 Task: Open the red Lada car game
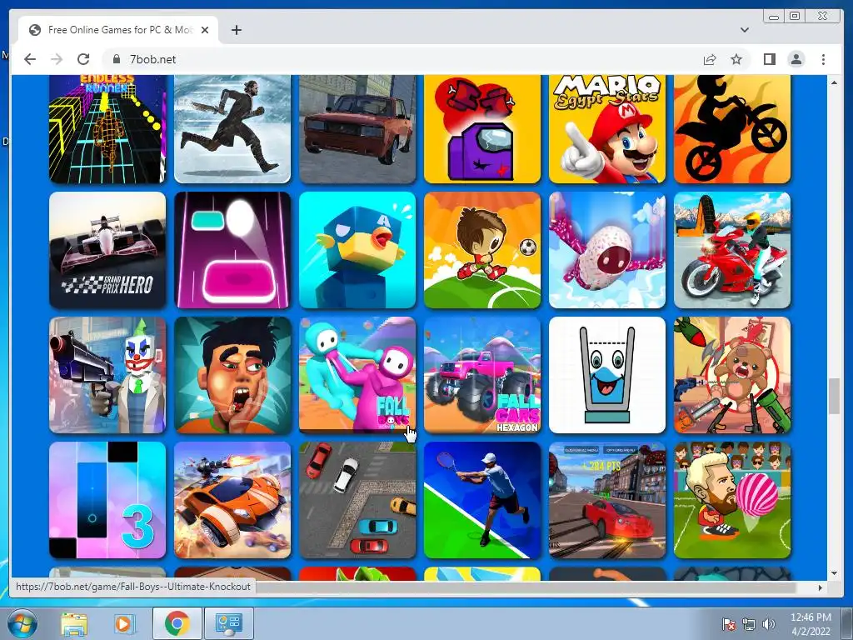tap(357, 129)
